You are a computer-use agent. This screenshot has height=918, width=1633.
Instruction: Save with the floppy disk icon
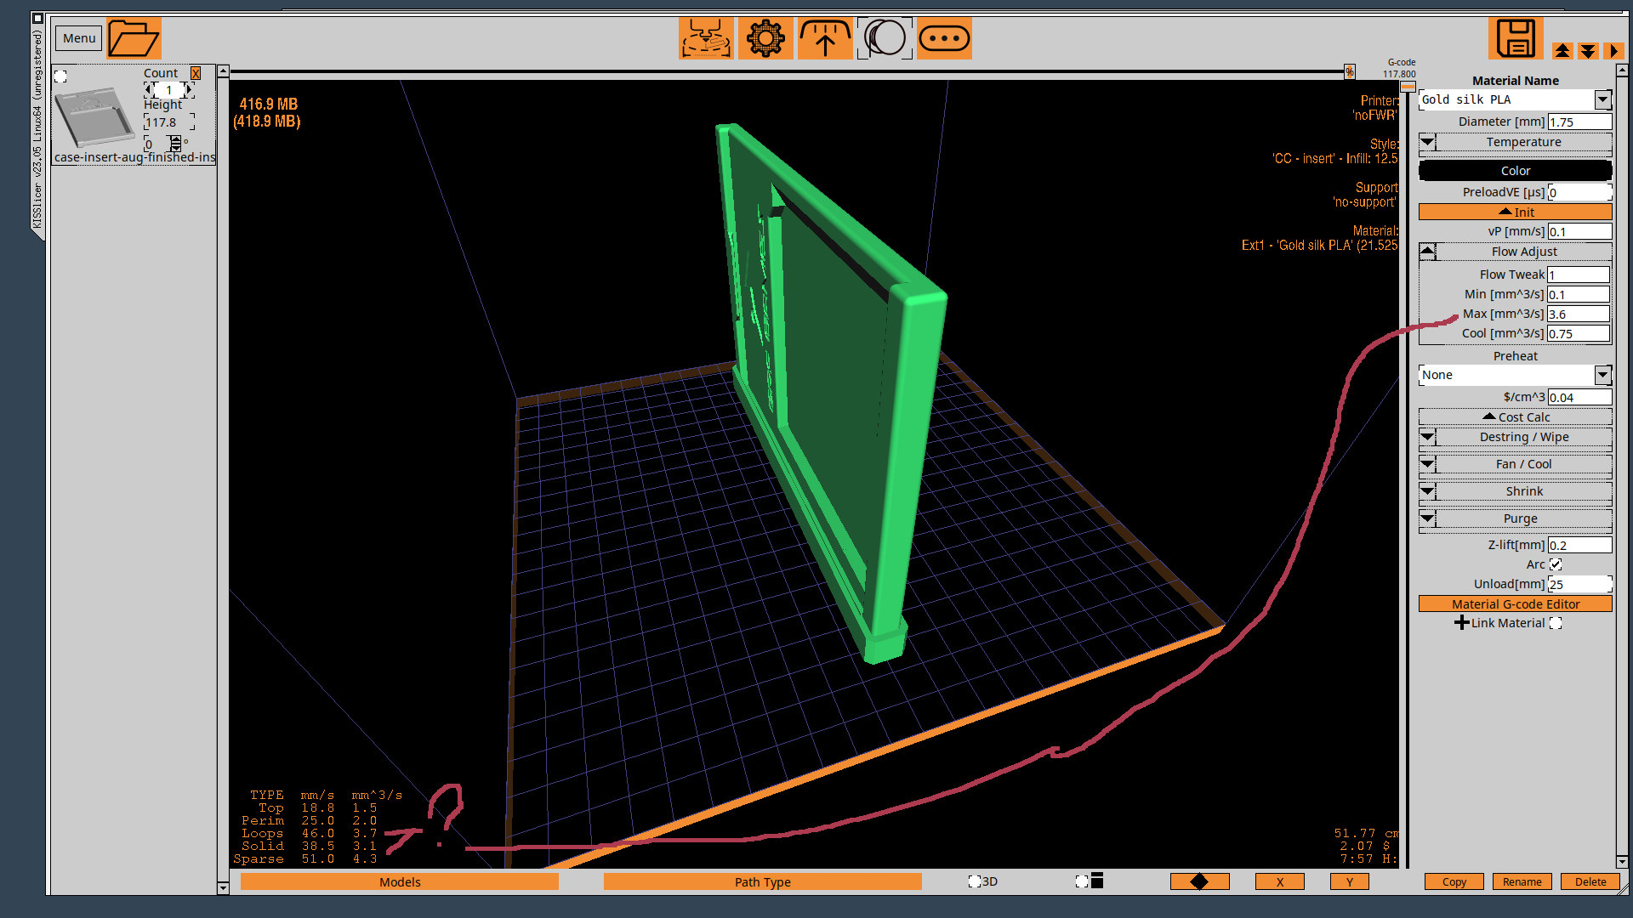click(1516, 38)
